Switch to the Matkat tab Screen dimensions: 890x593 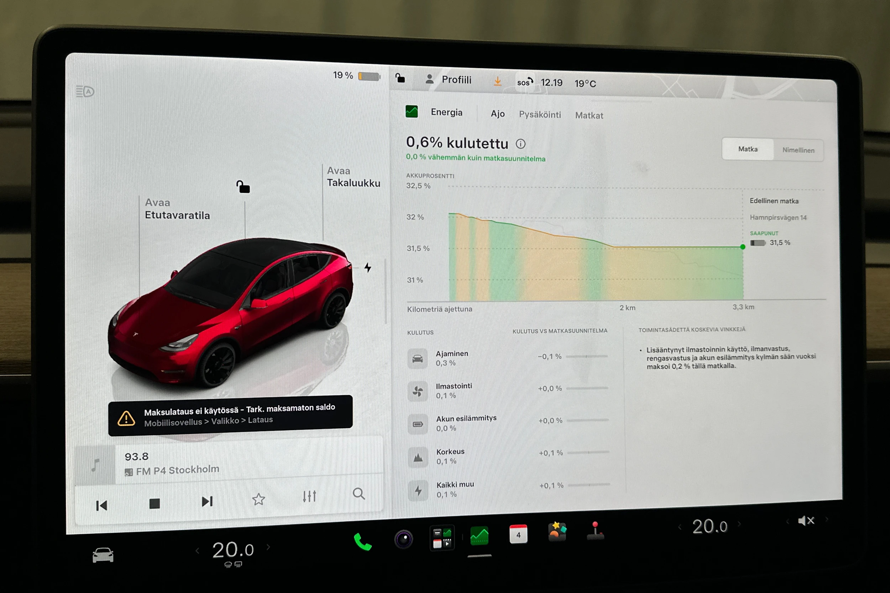pyautogui.click(x=589, y=115)
